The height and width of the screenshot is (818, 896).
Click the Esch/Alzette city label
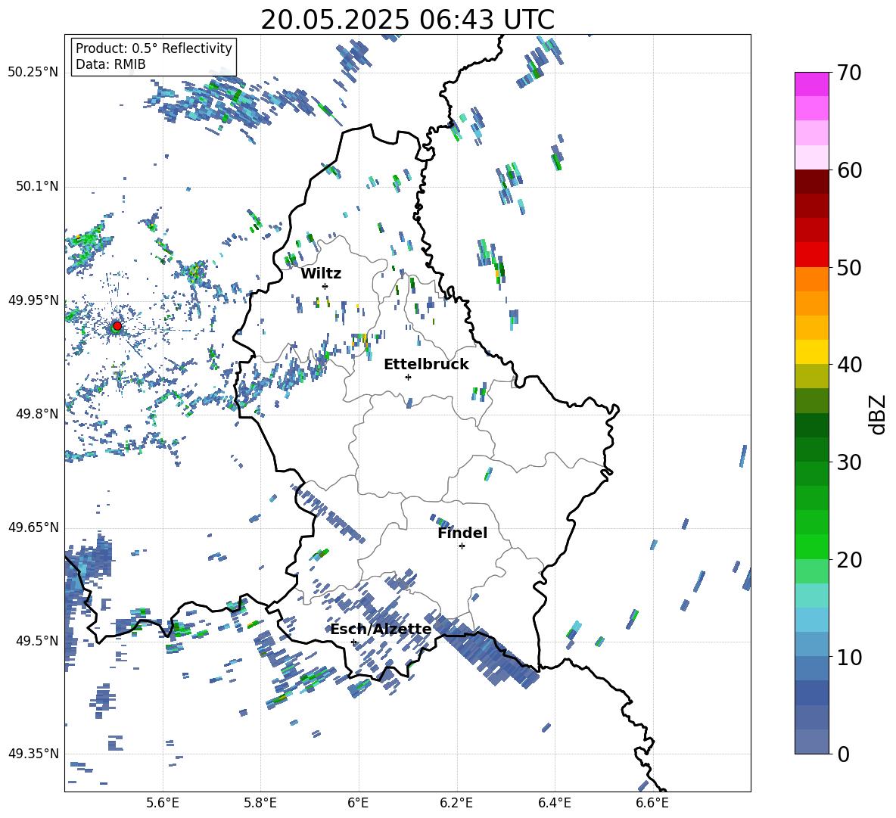pos(381,630)
